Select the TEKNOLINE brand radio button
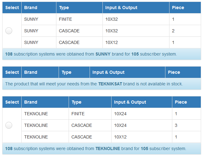This screenshot has width=203, height=157. pyautogui.click(x=9, y=125)
